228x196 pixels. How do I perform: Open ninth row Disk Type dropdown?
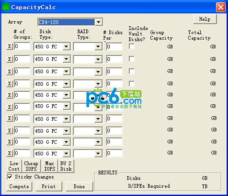(66, 142)
